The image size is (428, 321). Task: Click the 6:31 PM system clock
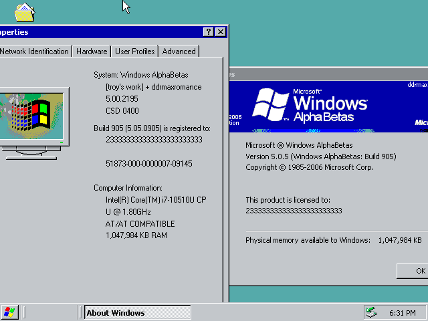coord(403,313)
